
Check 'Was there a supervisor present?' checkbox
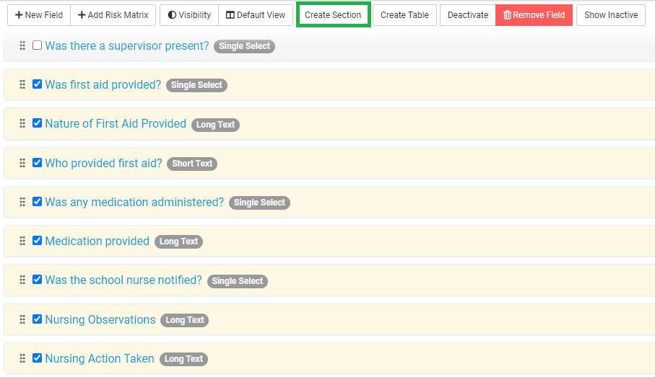(37, 45)
